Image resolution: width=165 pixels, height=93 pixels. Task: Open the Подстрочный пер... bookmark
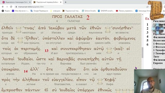[71, 11]
